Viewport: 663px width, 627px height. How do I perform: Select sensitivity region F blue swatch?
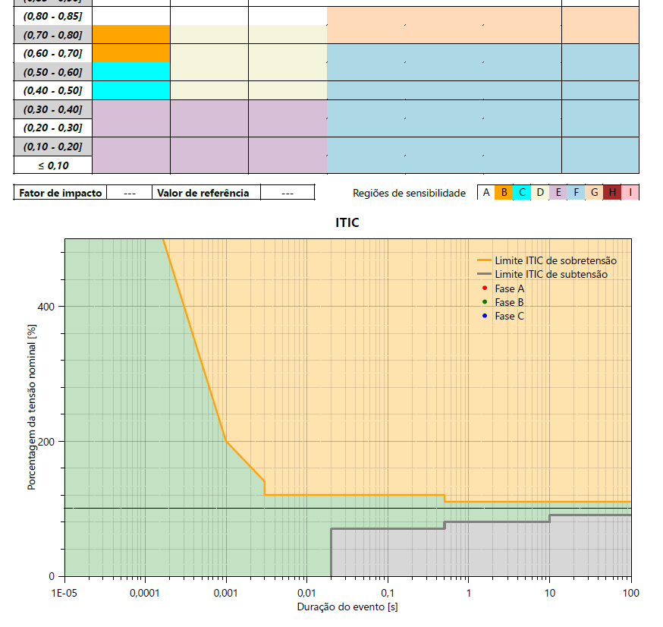[576, 193]
